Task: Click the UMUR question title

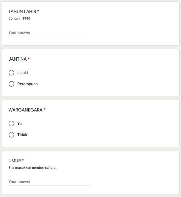Action: (15, 161)
